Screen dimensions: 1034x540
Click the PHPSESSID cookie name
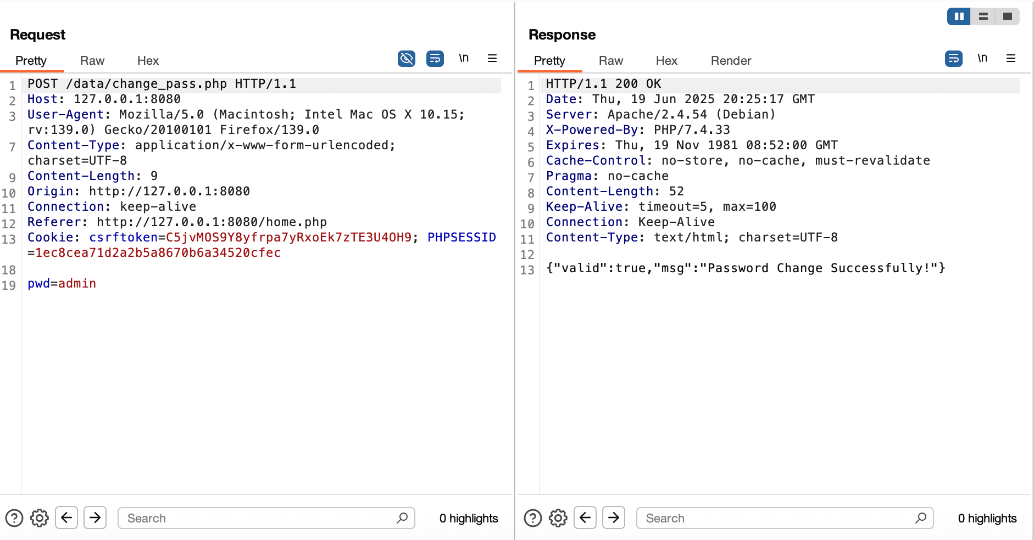click(x=462, y=238)
